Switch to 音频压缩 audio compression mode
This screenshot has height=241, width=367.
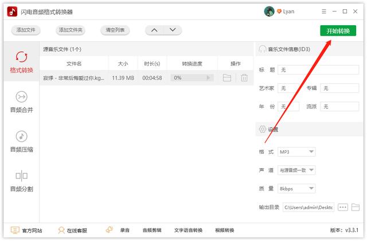pos(22,142)
